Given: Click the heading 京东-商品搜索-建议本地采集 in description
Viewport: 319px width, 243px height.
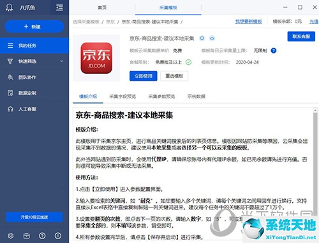Looking at the screenshot, I should [124, 115].
